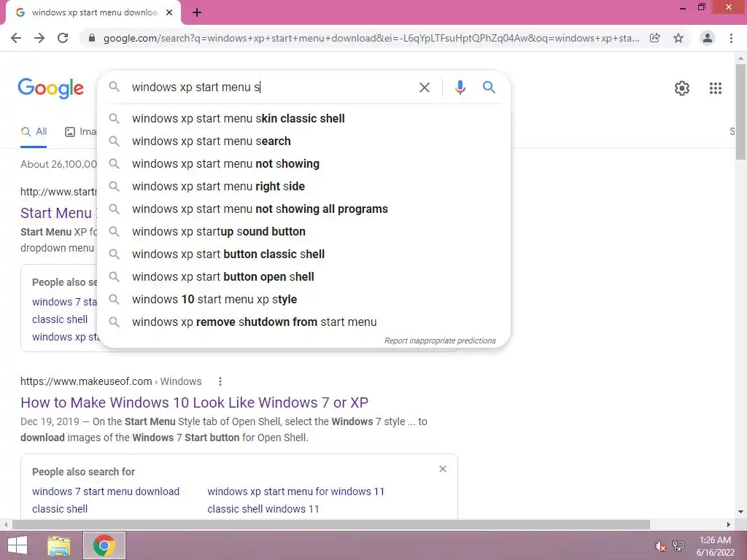
Task: Click the makeuseof.com result URL
Action: pyautogui.click(x=111, y=381)
